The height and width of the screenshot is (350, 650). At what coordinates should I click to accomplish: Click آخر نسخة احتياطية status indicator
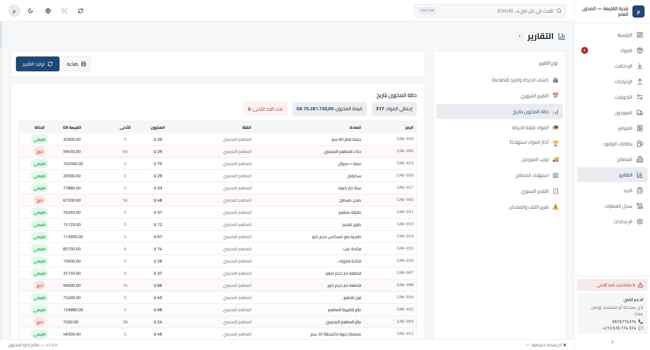(546, 345)
